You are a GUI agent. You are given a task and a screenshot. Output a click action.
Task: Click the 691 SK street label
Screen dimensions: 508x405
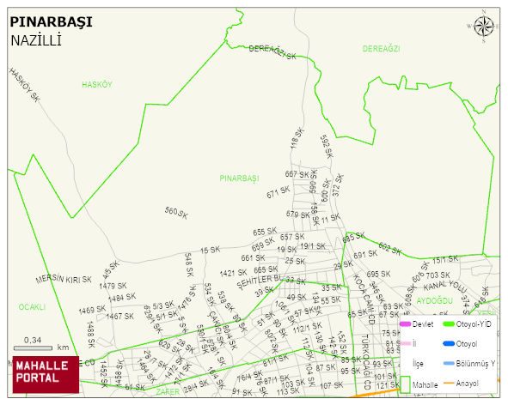[365, 255]
